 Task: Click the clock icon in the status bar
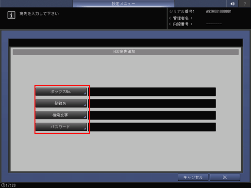tap(3, 185)
